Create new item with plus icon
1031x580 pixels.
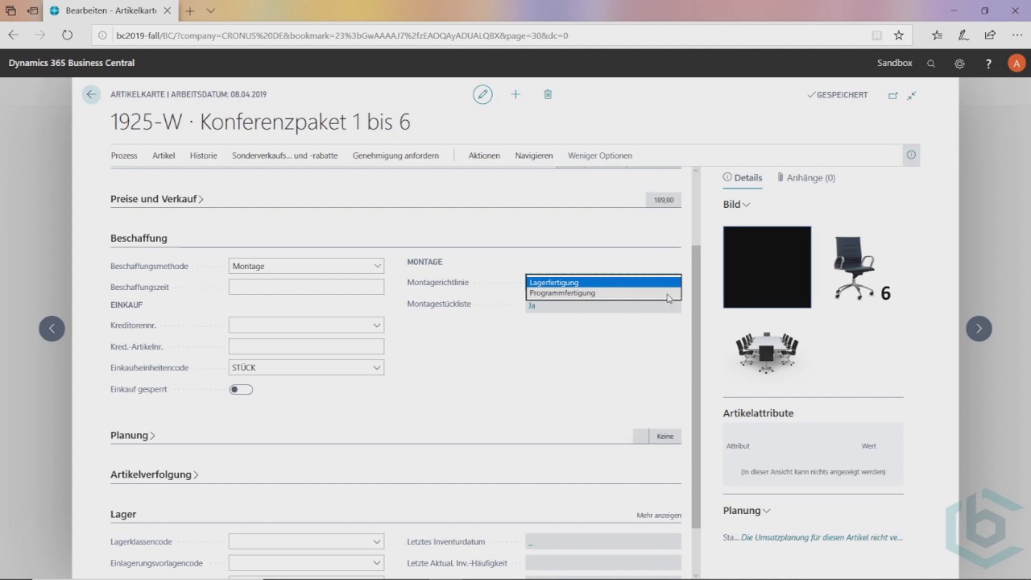[515, 94]
